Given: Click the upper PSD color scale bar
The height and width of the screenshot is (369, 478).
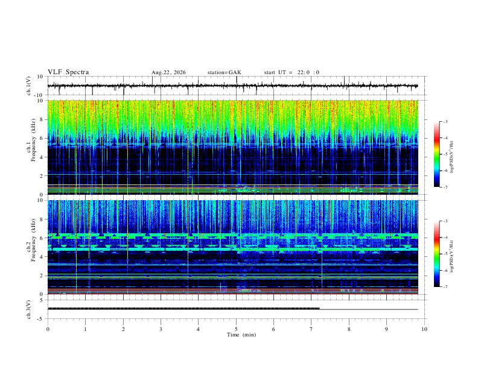Looking at the screenshot, I should tap(436, 154).
